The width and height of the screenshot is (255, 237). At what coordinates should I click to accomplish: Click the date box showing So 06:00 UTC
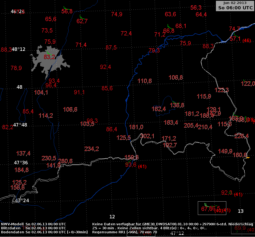(x=235, y=6)
